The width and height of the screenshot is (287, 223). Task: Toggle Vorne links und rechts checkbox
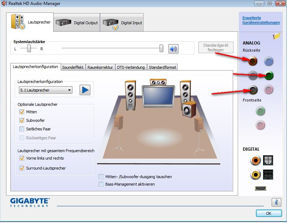tap(22, 158)
